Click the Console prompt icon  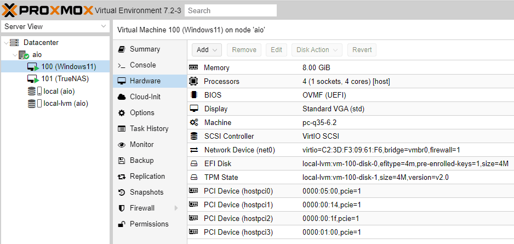point(122,65)
